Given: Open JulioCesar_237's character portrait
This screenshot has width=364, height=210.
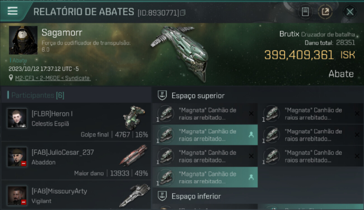Looking at the screenshot, I should [17, 157].
